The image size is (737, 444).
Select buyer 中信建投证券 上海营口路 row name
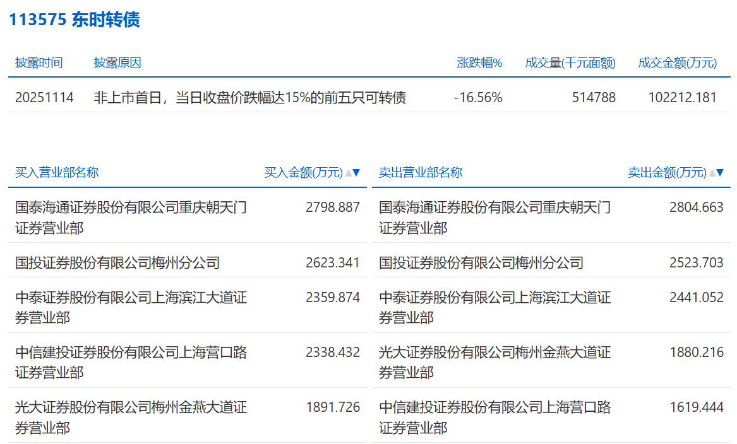tap(131, 363)
